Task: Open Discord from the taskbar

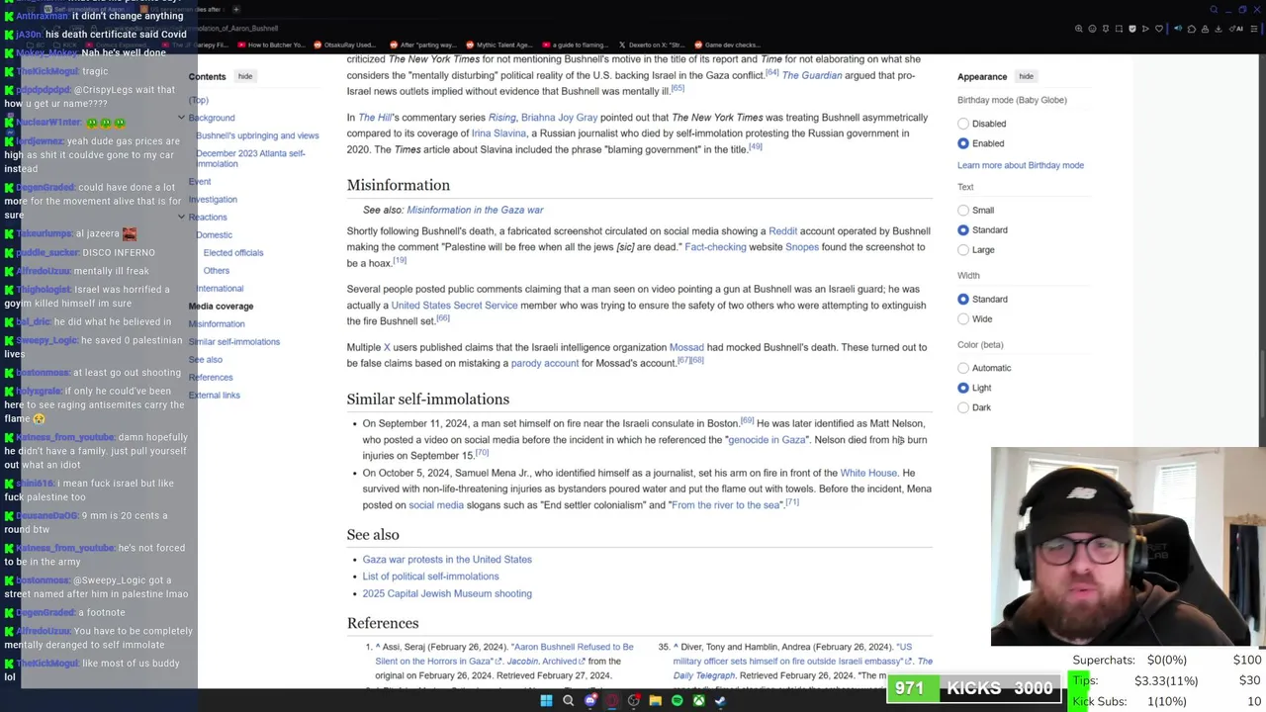Action: [x=590, y=700]
